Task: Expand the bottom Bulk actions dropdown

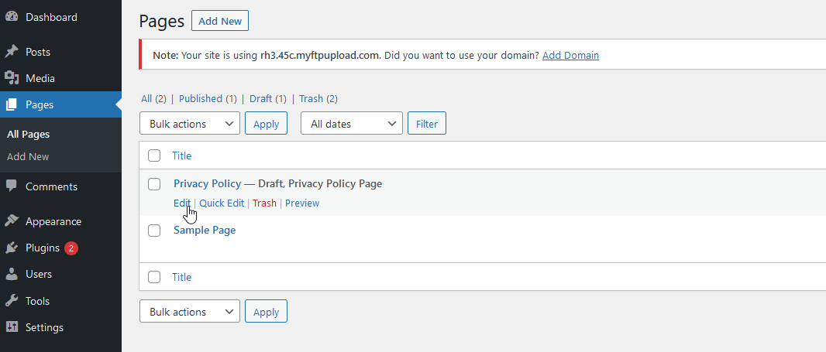Action: (x=190, y=311)
